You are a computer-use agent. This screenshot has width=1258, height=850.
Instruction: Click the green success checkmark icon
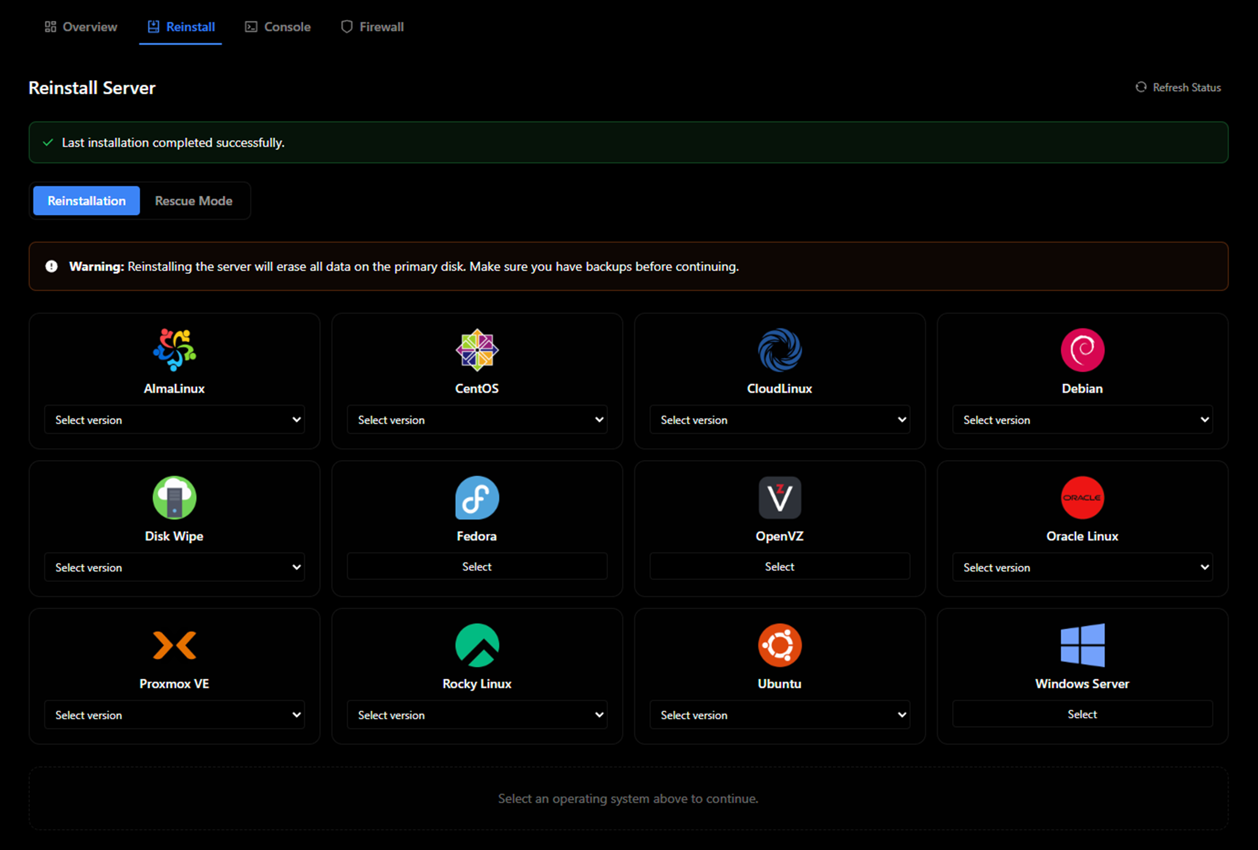tap(48, 143)
